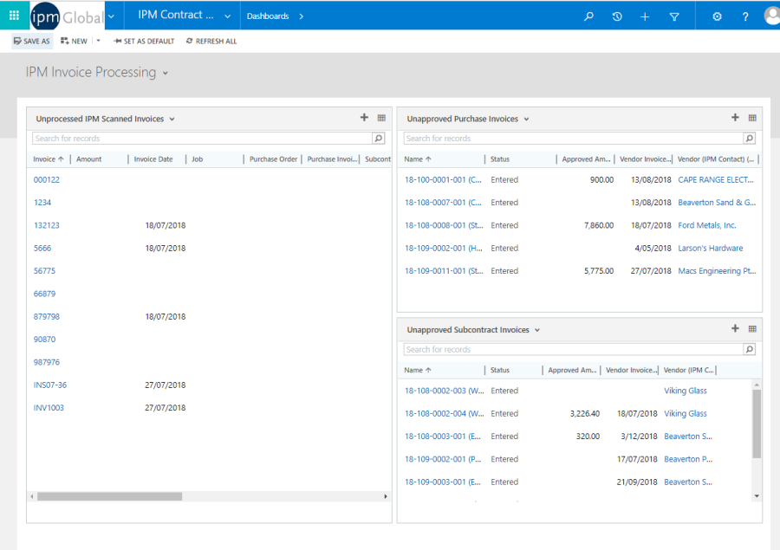Click search box in Unapproved Purchase Invoices
The height and width of the screenshot is (550, 780).
pos(572,139)
